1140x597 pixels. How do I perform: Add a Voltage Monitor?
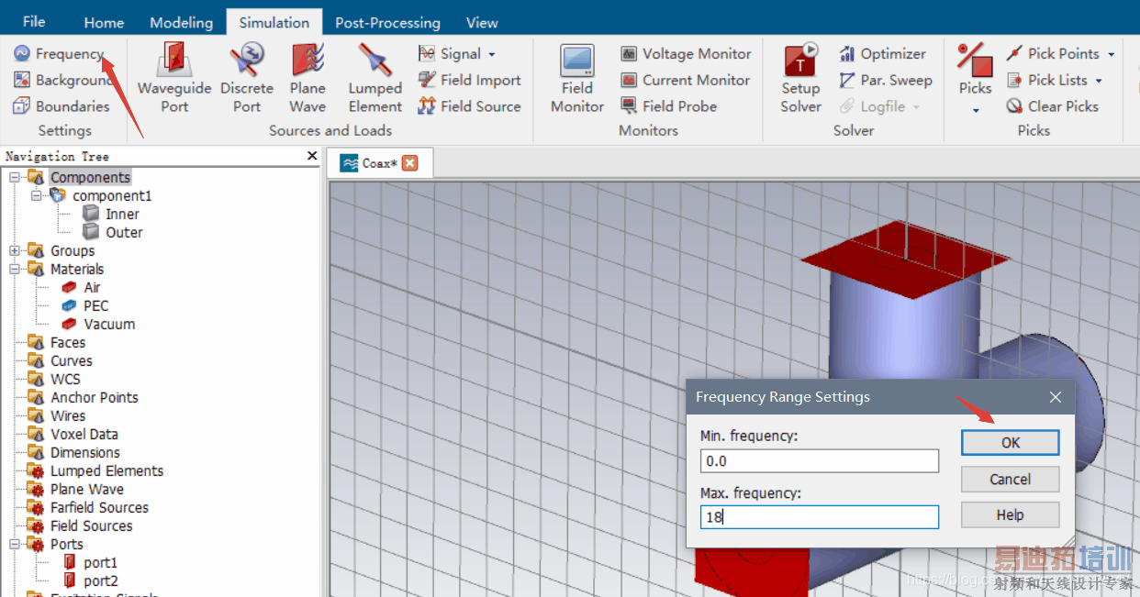[x=686, y=54]
